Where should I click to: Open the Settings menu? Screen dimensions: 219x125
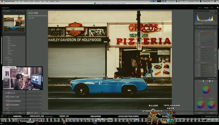point(37,1)
